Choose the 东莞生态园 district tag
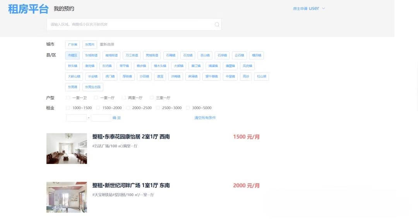Screen dimensions: 418x221 pos(93,87)
